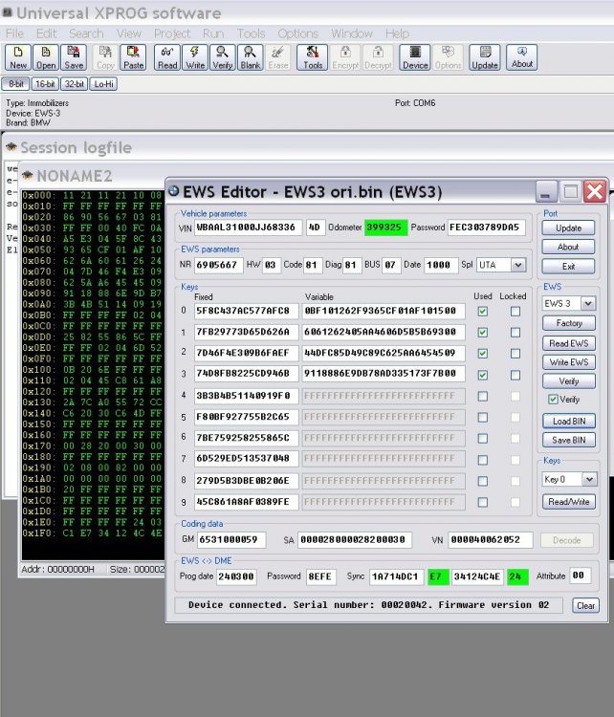Click the Save BIN button
614x717 pixels.
coord(569,440)
